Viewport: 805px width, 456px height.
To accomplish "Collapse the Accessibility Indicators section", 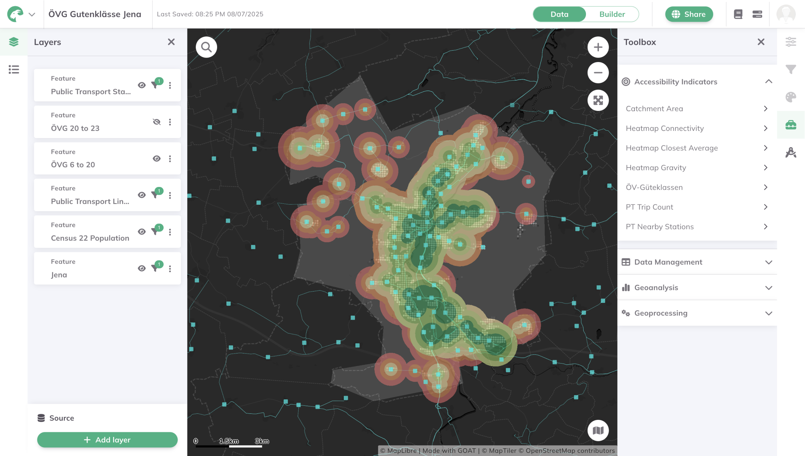I will 769,81.
